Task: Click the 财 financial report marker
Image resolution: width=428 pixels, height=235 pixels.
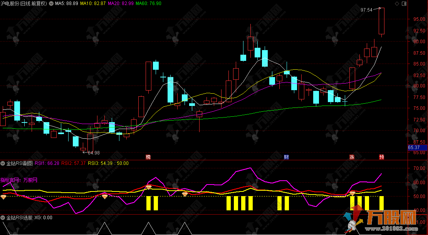Action: pyautogui.click(x=286, y=157)
